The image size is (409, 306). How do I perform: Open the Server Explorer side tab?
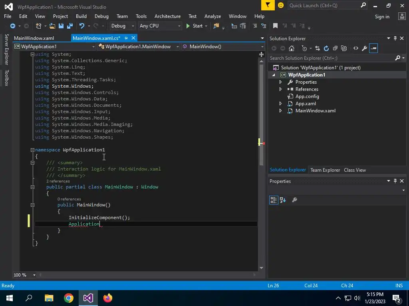[6, 49]
